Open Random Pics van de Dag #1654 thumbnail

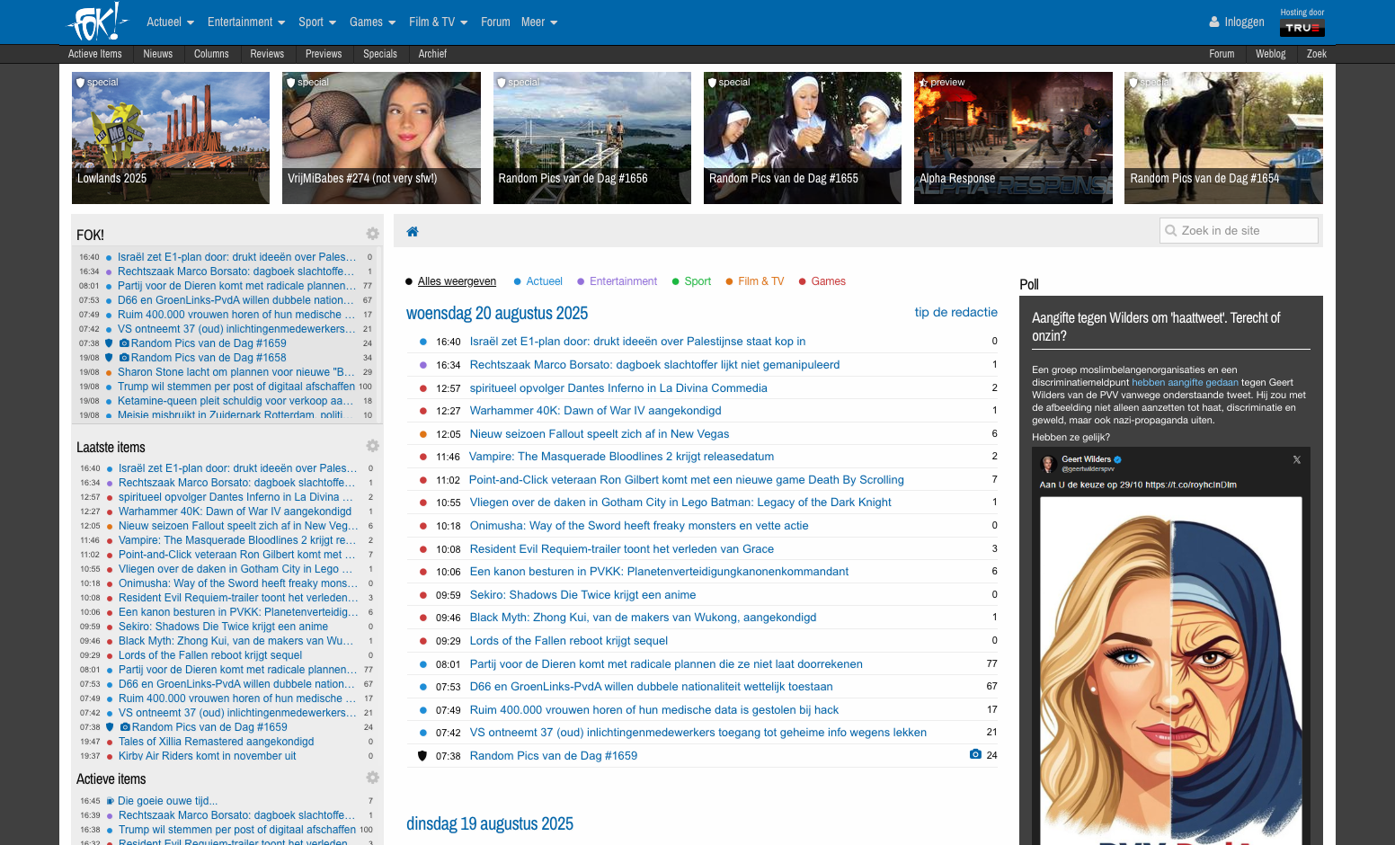(x=1223, y=138)
